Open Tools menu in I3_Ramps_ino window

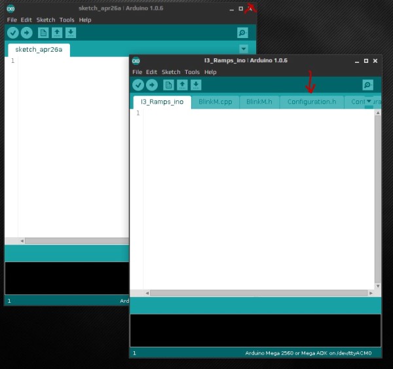click(x=192, y=72)
